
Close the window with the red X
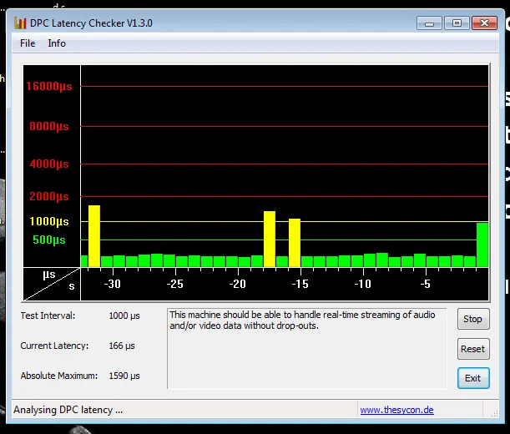tap(483, 23)
